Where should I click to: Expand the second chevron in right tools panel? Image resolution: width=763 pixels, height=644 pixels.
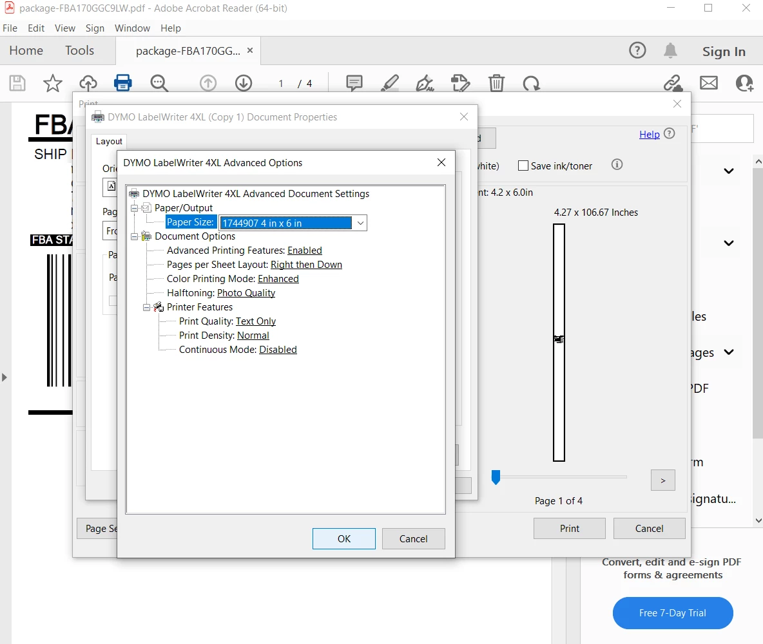coord(728,243)
